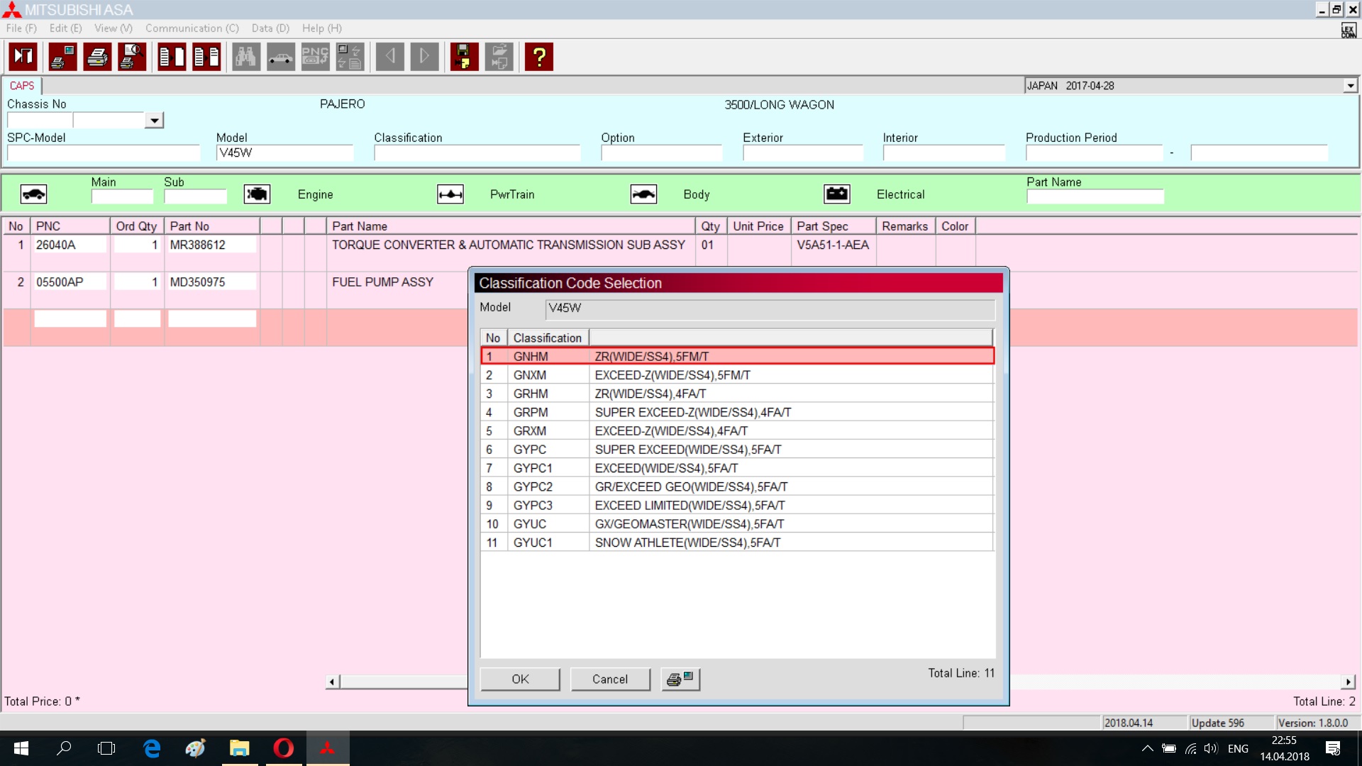This screenshot has height=766, width=1362.
Task: Open the Data menu
Action: tap(270, 28)
